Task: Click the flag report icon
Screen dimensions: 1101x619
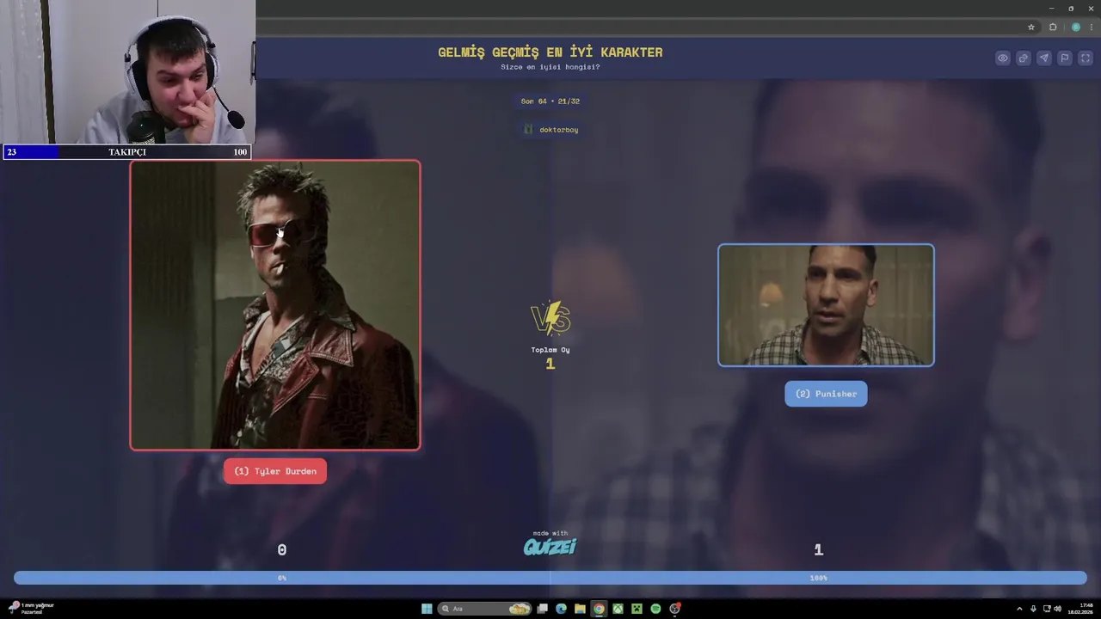Action: click(x=1065, y=58)
